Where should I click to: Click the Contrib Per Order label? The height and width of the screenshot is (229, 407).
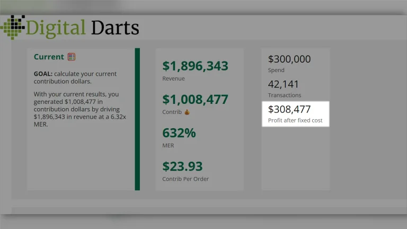(185, 179)
